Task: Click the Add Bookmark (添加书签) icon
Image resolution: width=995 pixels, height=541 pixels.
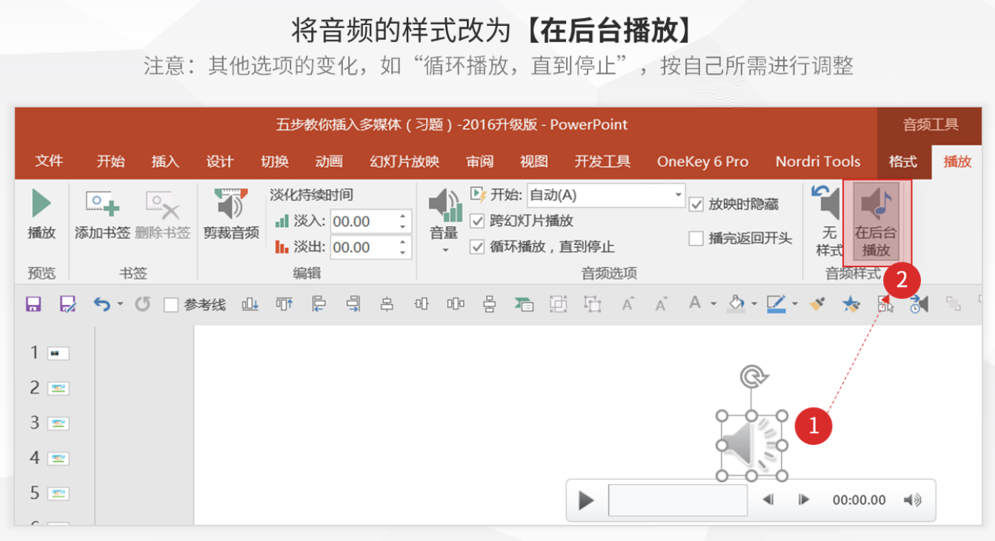Action: pyautogui.click(x=102, y=204)
